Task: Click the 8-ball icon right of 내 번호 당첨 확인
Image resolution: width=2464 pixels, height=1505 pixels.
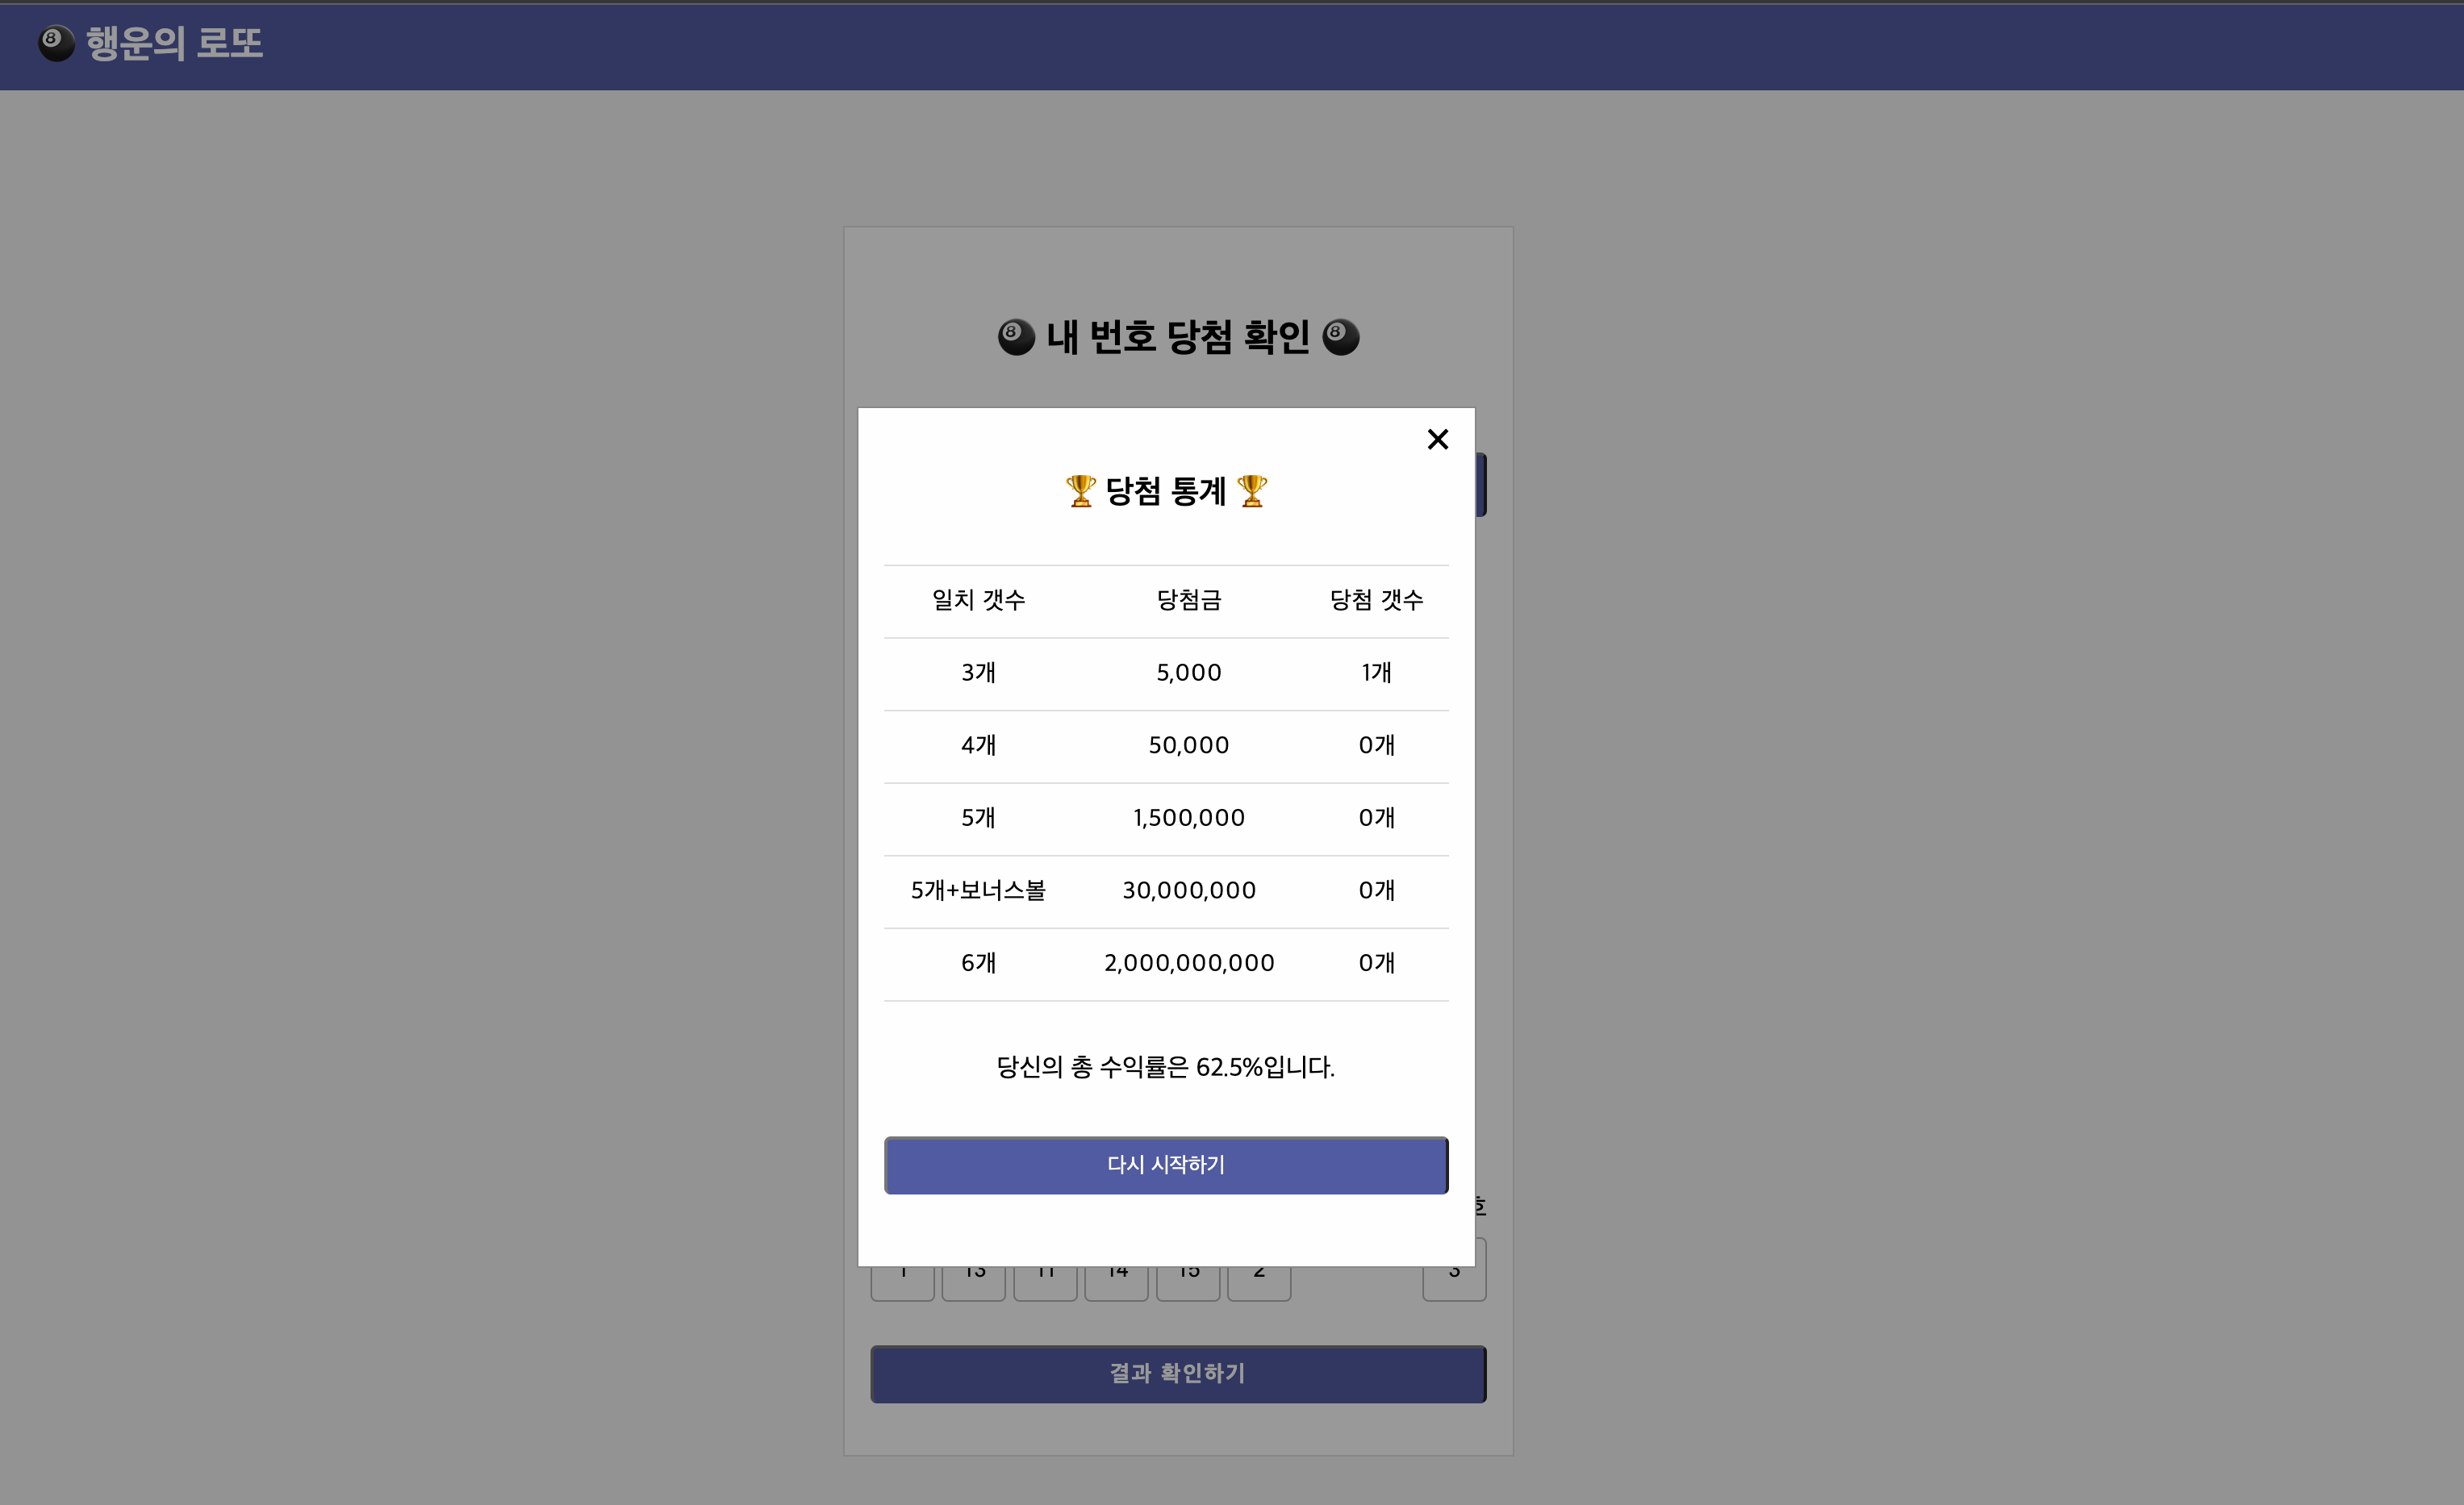Action: (1341, 337)
